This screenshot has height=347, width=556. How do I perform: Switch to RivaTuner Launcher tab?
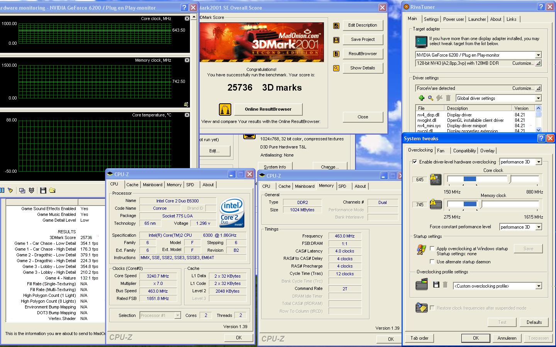coord(477,19)
